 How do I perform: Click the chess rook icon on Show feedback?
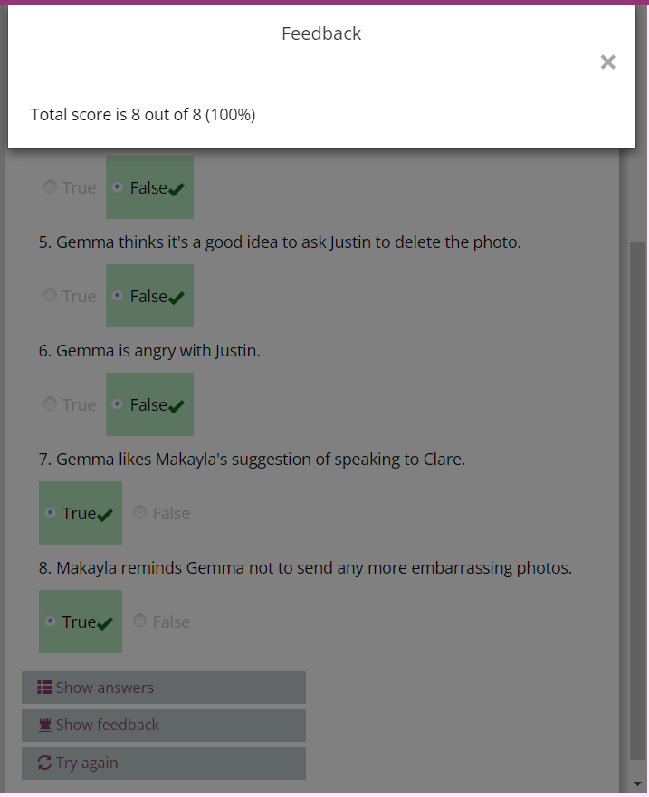44,725
